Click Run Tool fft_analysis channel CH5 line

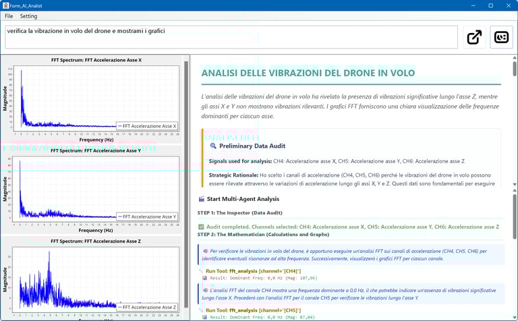tap(253, 310)
